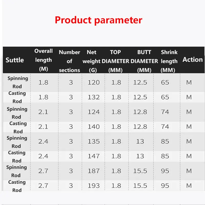
Task: Click butt diameter 15.5 in the 193 g row
Action: [x=140, y=186]
